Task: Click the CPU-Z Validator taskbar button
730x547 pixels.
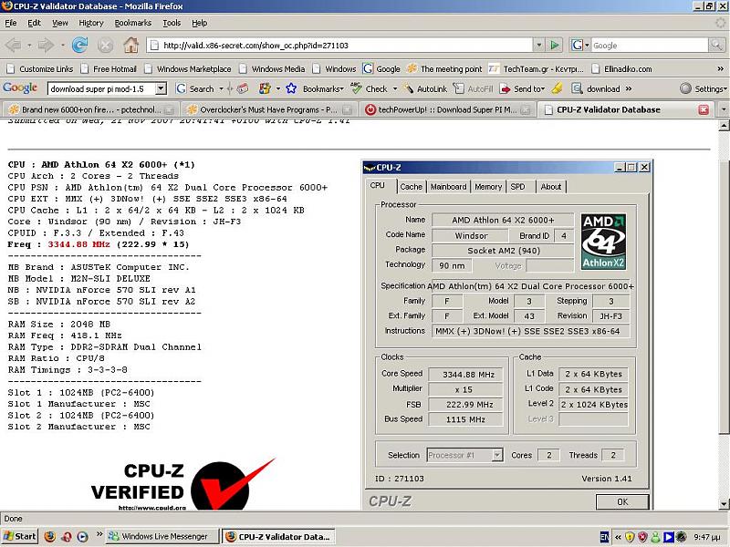Action: (278, 536)
